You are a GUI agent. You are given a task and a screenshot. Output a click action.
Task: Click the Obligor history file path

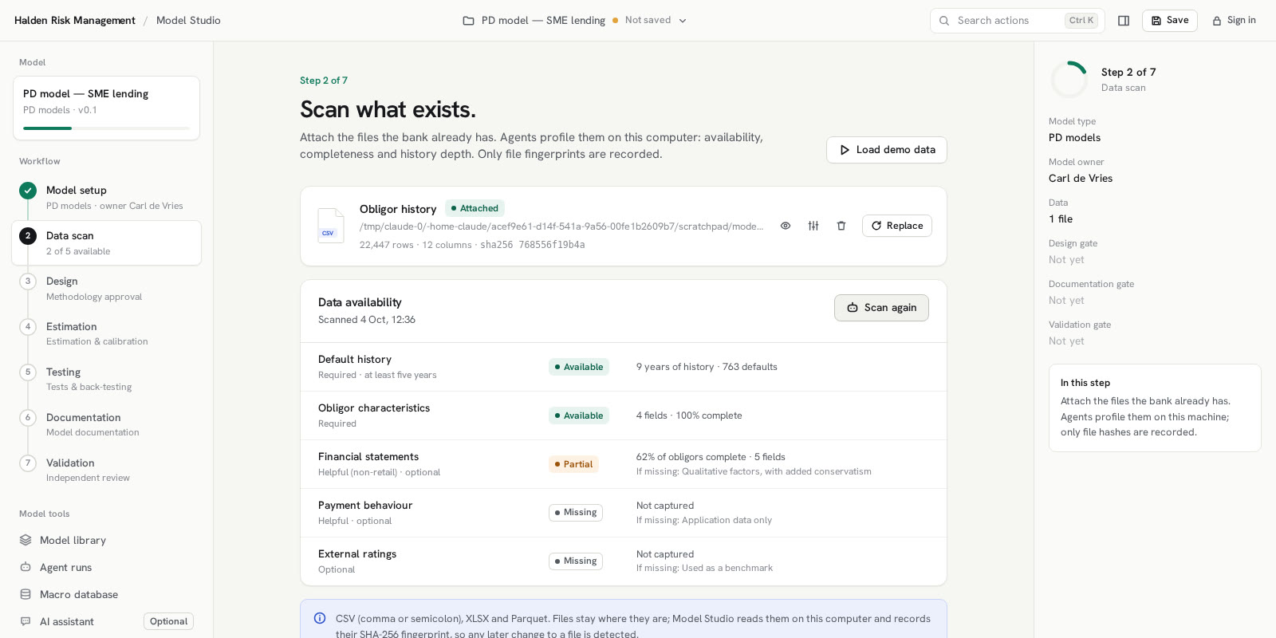(x=561, y=226)
